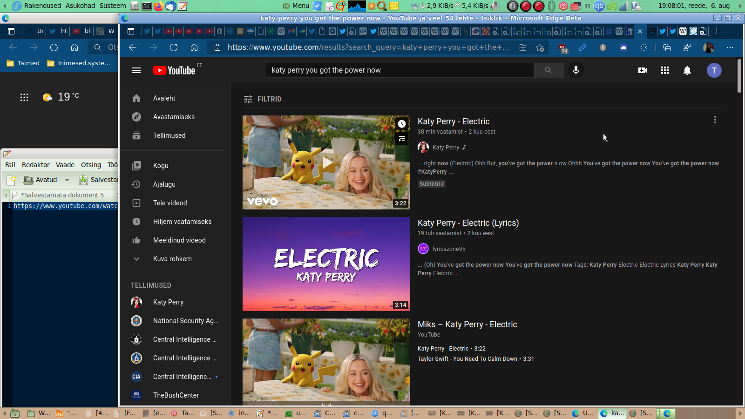Go to lyricszone95 channel link
This screenshot has height=419, width=745.
click(448, 249)
